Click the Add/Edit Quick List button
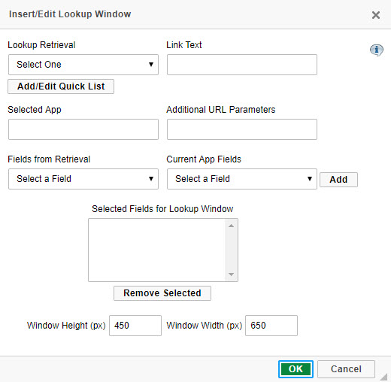This screenshot has height=382, width=391. click(x=61, y=86)
